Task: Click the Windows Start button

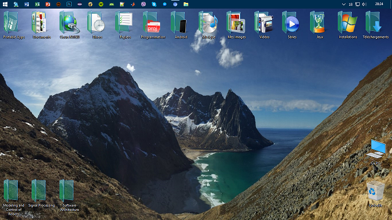Action: [x=5, y=4]
